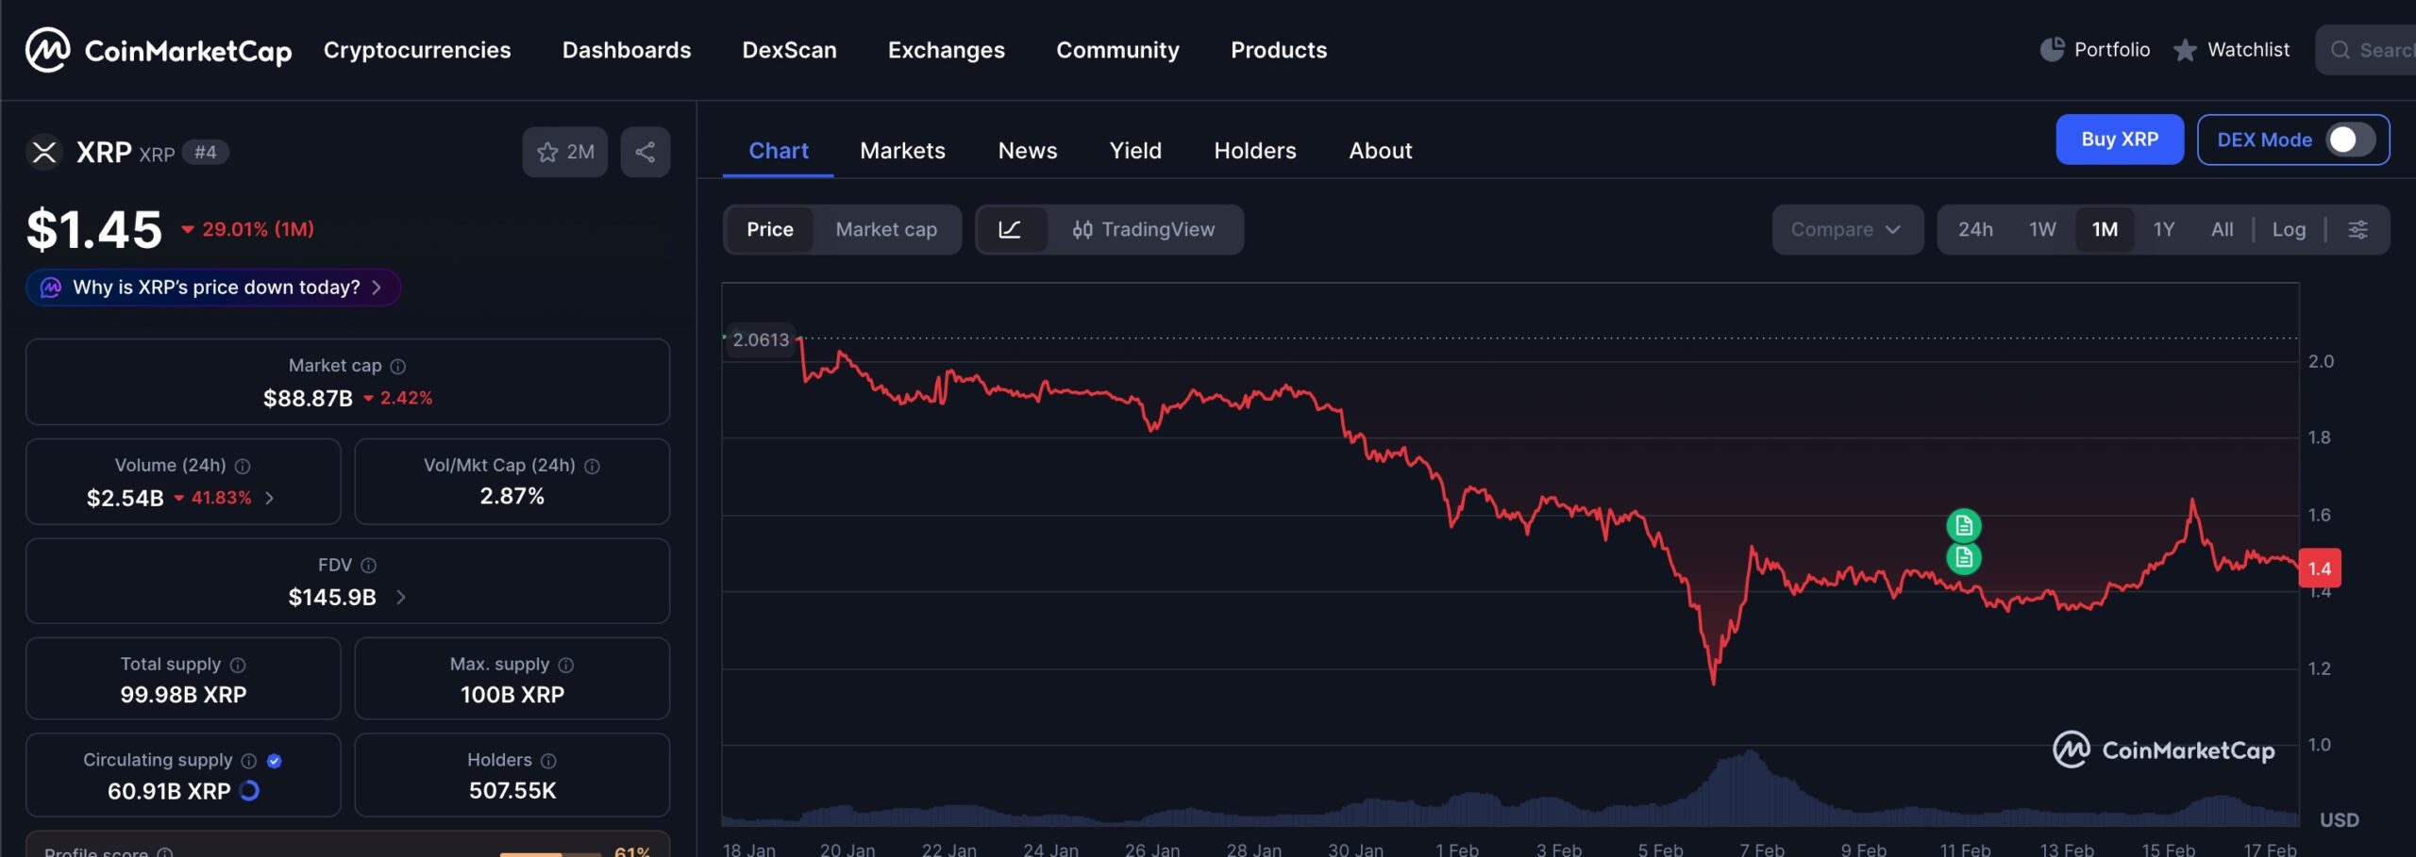This screenshot has height=857, width=2416.
Task: Click the CoinMarketCap logo
Action: (x=159, y=50)
